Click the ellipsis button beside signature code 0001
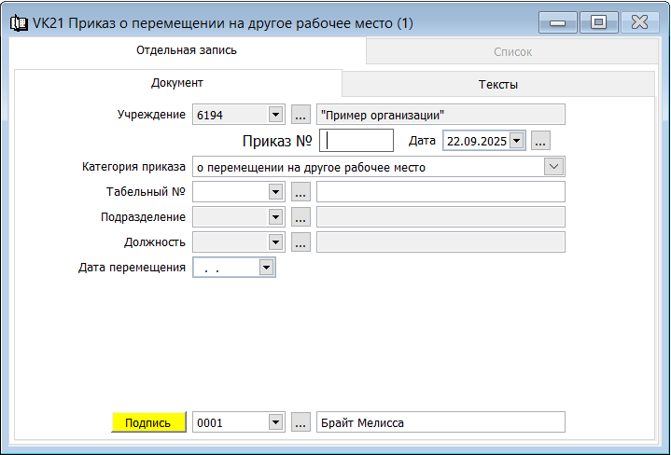The image size is (671, 455). 301,422
